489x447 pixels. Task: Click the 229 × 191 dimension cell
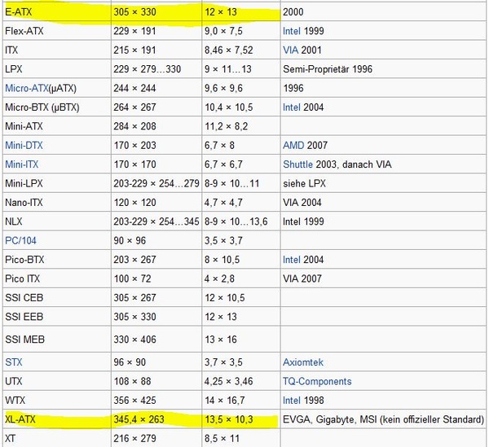(x=156, y=31)
